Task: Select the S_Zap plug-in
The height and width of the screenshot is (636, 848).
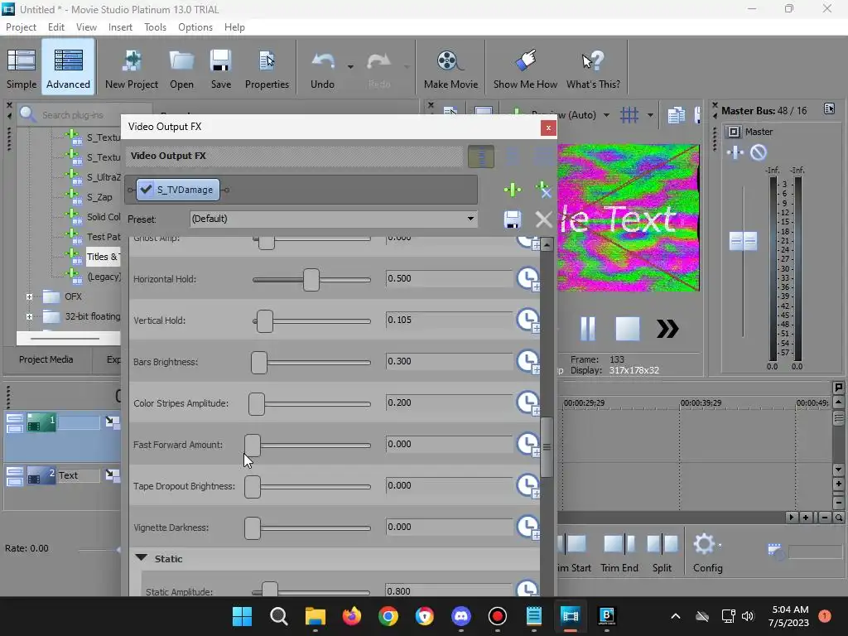Action: (x=99, y=197)
